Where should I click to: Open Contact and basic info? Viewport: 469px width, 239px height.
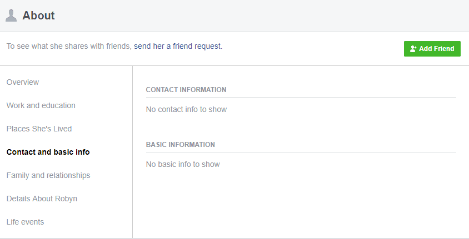pyautogui.click(x=48, y=152)
